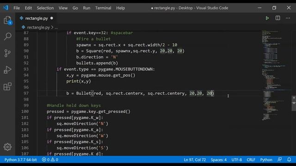Click 'pygame.key.get_pressed()' on line 100

coord(101,112)
